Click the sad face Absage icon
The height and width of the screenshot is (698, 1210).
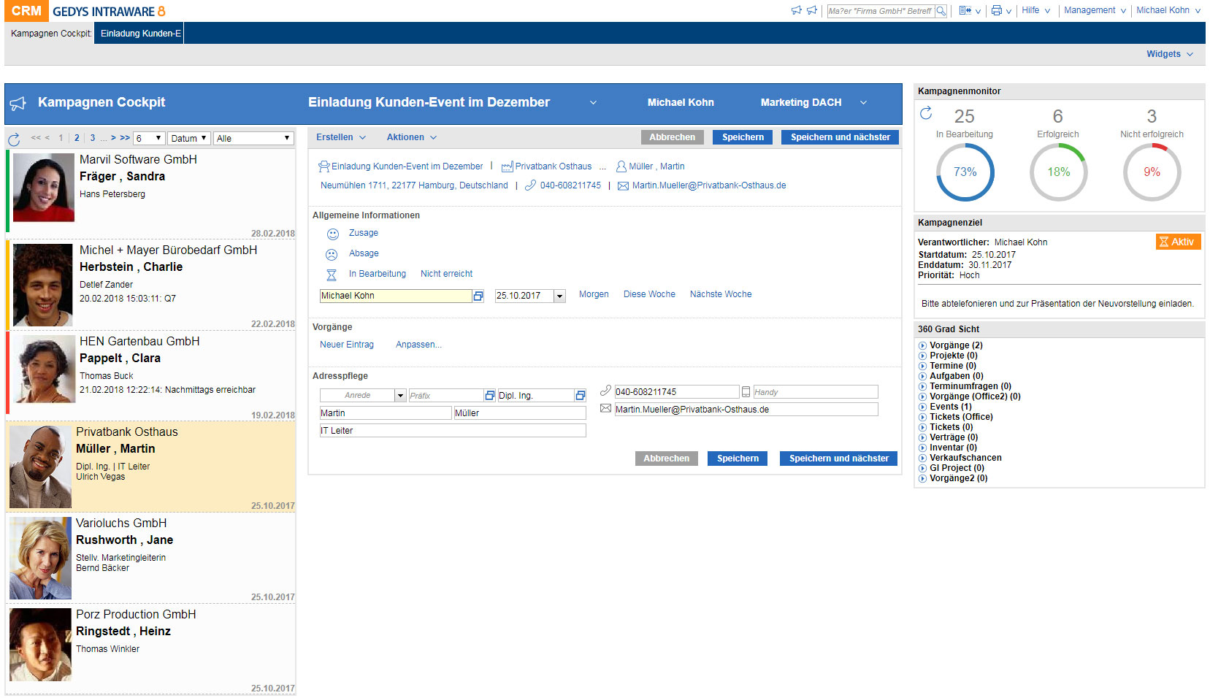[332, 255]
